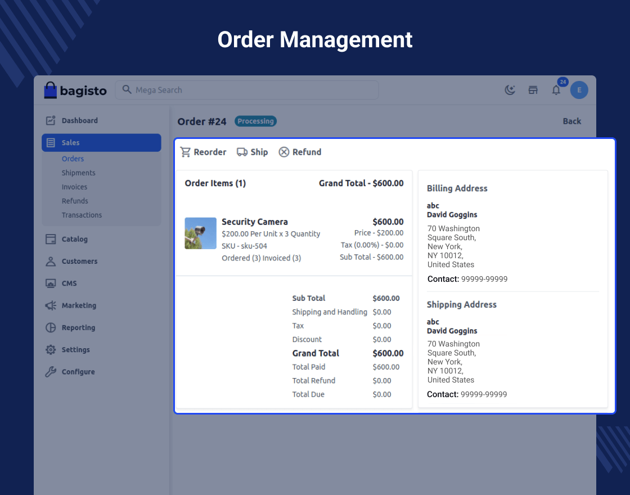Click the 'Order #24' title
The image size is (630, 495).
click(202, 121)
